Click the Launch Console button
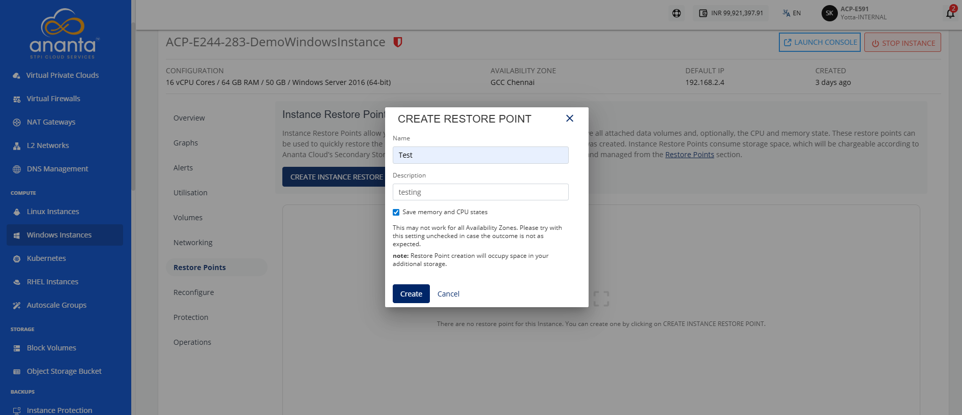 coord(820,42)
